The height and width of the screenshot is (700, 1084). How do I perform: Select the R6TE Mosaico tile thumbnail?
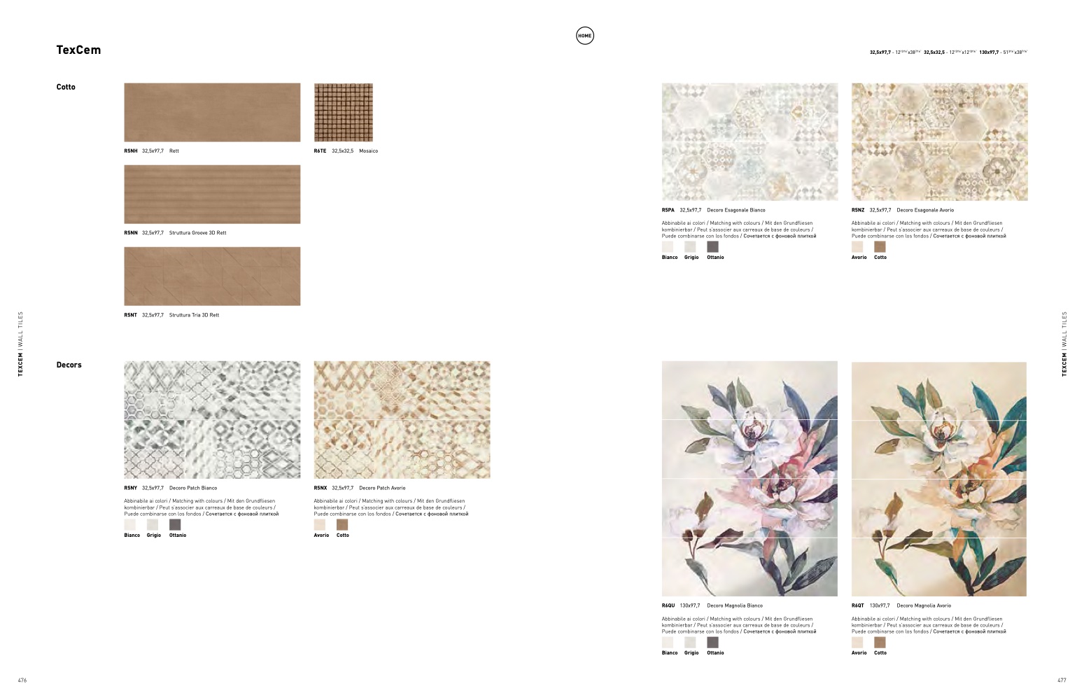pos(343,113)
